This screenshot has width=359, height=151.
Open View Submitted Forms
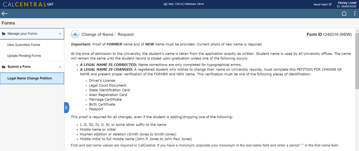click(24, 45)
